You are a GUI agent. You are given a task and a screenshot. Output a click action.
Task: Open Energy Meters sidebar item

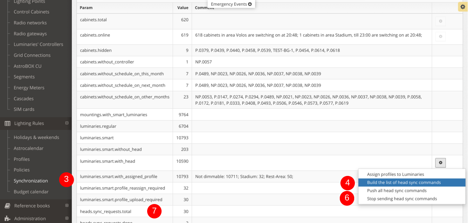coord(29,88)
